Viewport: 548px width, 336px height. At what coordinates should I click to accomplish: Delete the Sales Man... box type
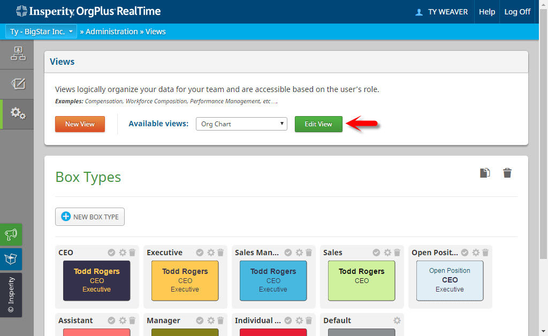click(309, 253)
